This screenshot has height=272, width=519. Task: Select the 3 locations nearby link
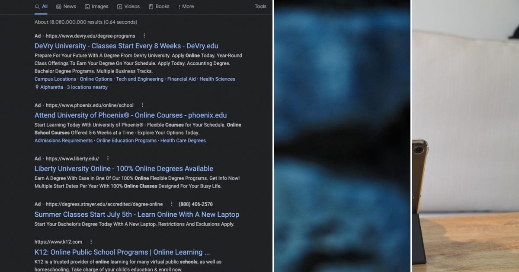pyautogui.click(x=87, y=87)
